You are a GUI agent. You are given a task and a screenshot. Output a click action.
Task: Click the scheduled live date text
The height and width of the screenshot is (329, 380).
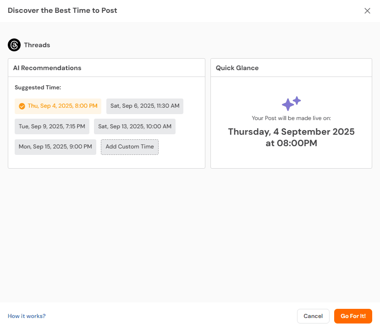291,137
